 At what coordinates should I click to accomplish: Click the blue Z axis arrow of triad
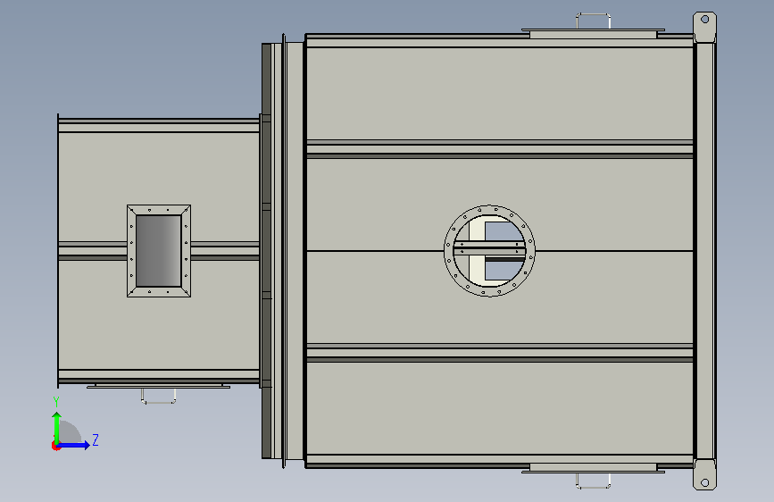(x=74, y=445)
